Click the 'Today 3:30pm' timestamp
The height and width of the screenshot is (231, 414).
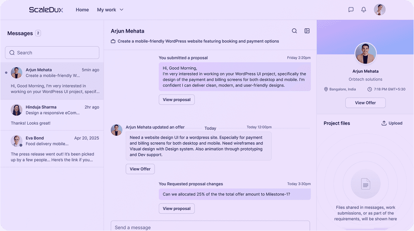pyautogui.click(x=299, y=184)
